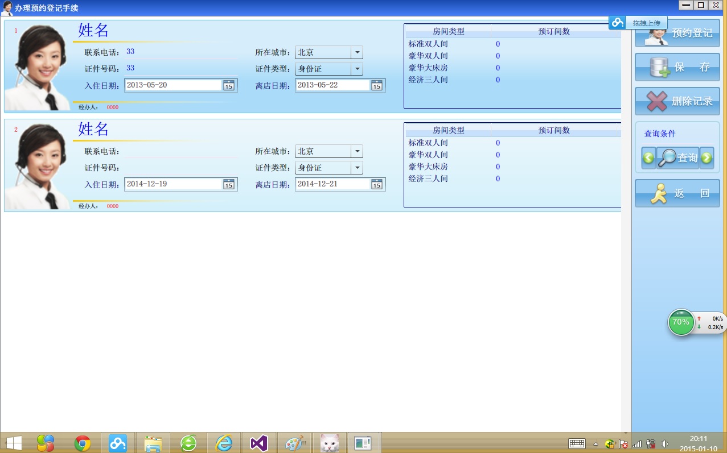The image size is (727, 453).
Task: Launch Visual Studio from the taskbar
Action: pos(259,443)
